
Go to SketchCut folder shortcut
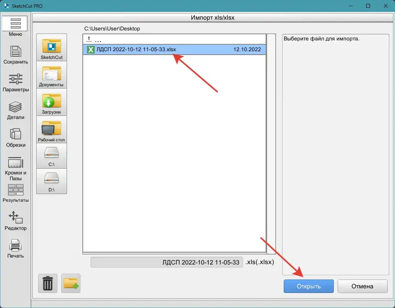52,48
